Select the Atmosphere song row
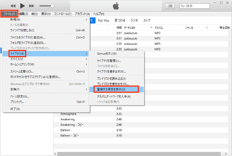 click(x=140, y=114)
